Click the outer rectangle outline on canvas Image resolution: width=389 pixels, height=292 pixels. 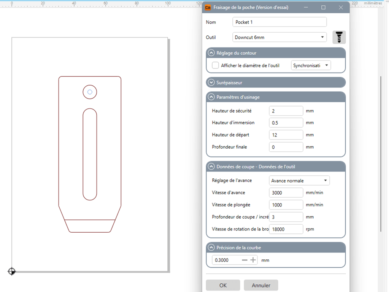click(90, 37)
